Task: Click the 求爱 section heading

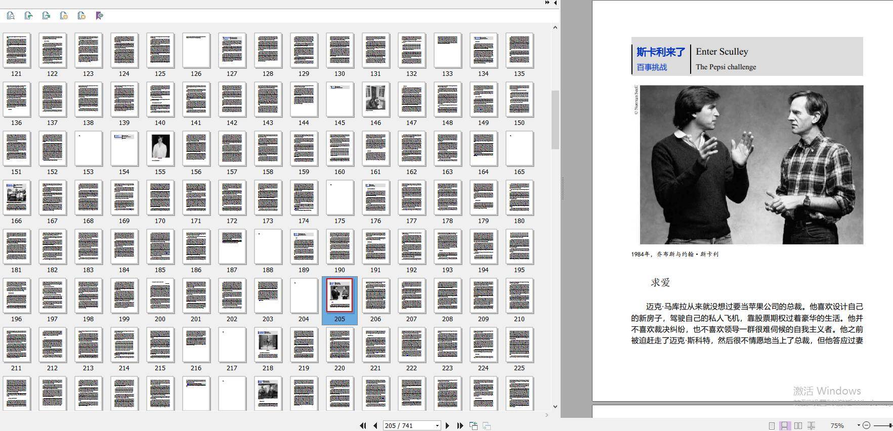Action: tap(660, 283)
